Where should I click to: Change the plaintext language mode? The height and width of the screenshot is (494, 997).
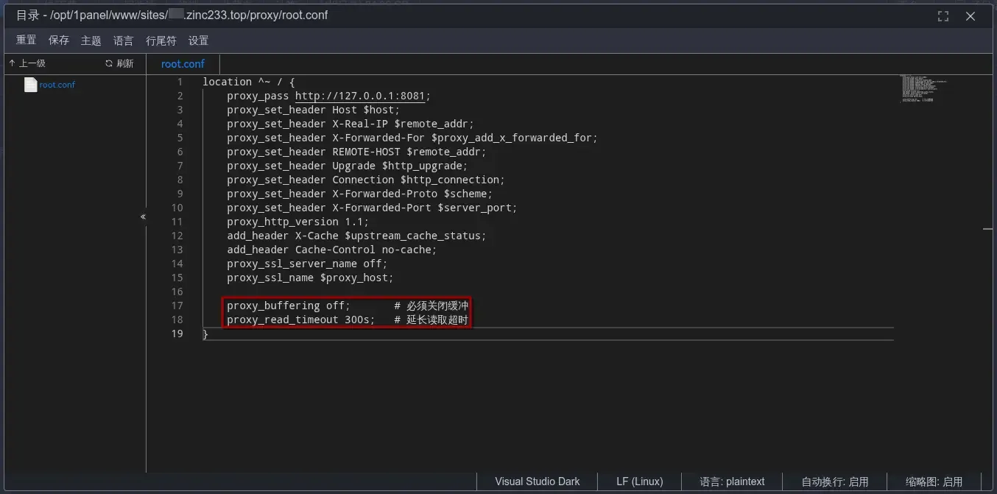point(732,481)
